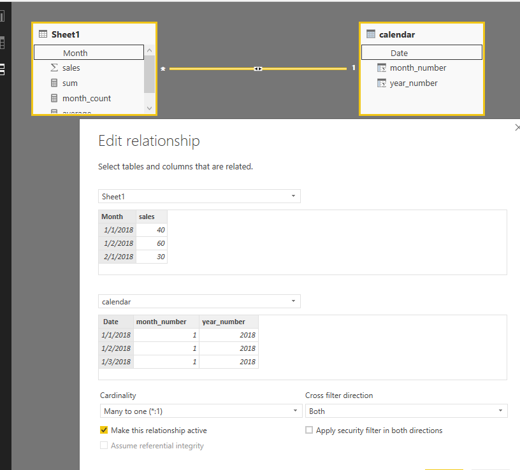Click the sigma icon next to sales

(54, 68)
